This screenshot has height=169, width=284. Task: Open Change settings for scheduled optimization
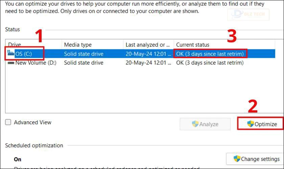[255, 159]
